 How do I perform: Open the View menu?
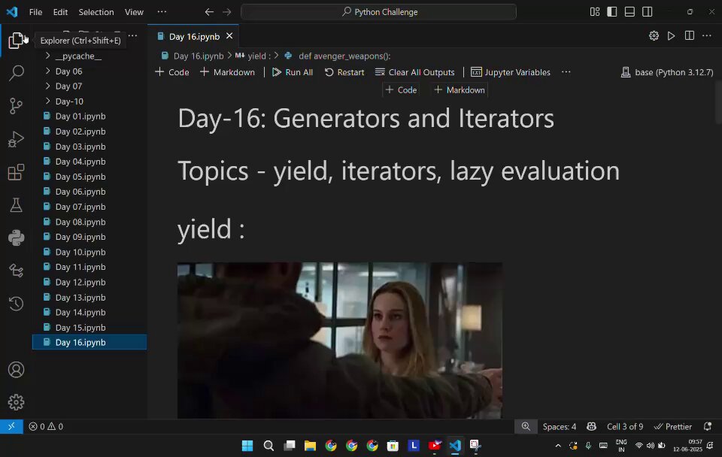pyautogui.click(x=134, y=12)
